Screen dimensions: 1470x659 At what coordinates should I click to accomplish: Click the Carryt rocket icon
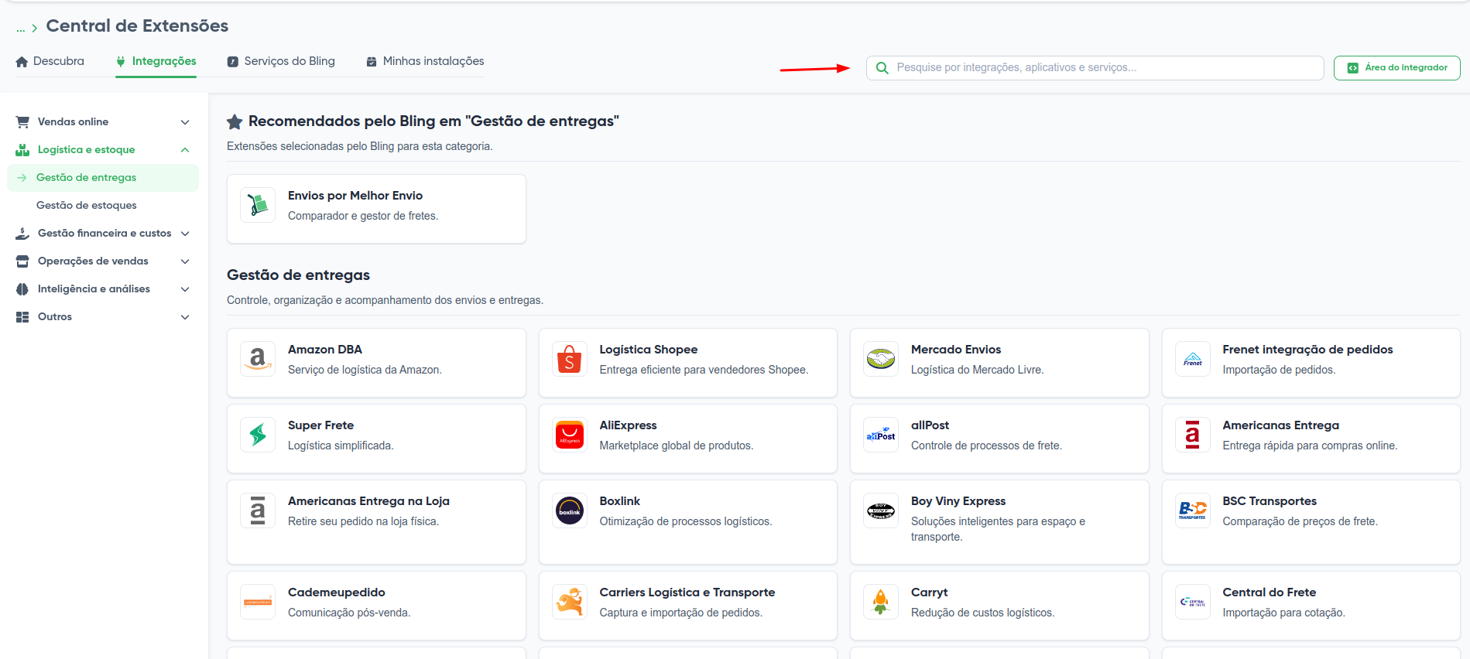click(881, 602)
